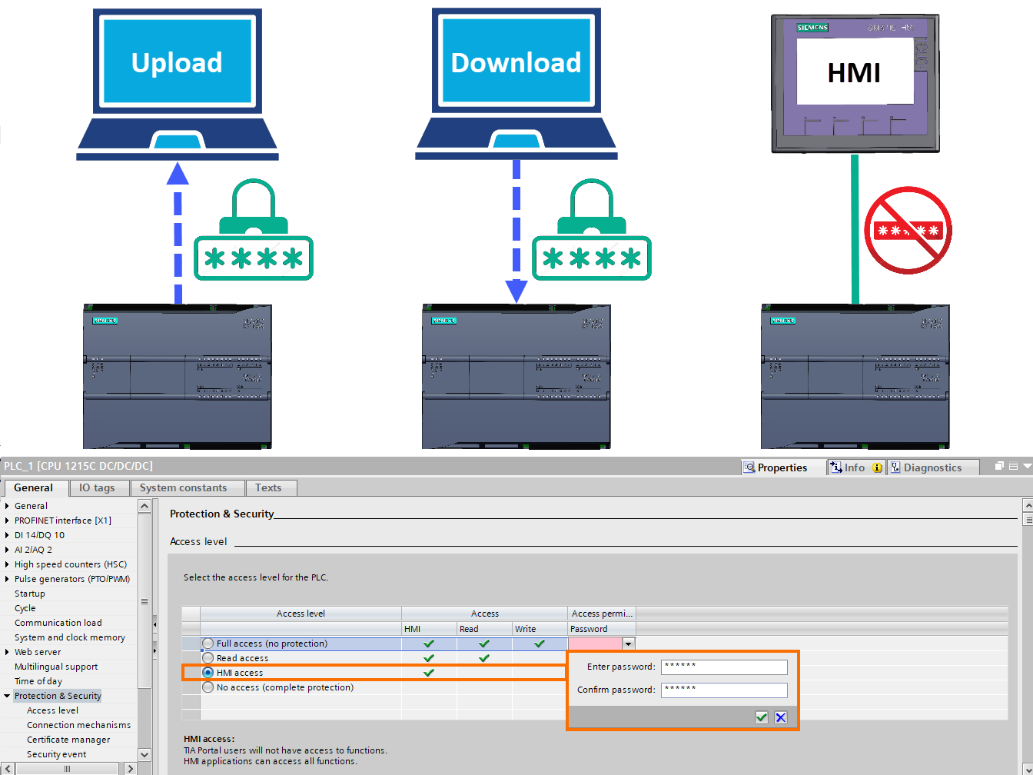Select the HMI access level radio button
This screenshot has height=775, width=1033.
click(208, 672)
